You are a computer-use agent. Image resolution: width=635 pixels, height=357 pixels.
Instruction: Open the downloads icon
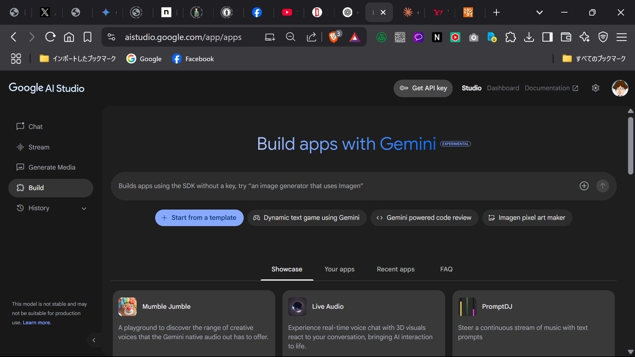[529, 37]
